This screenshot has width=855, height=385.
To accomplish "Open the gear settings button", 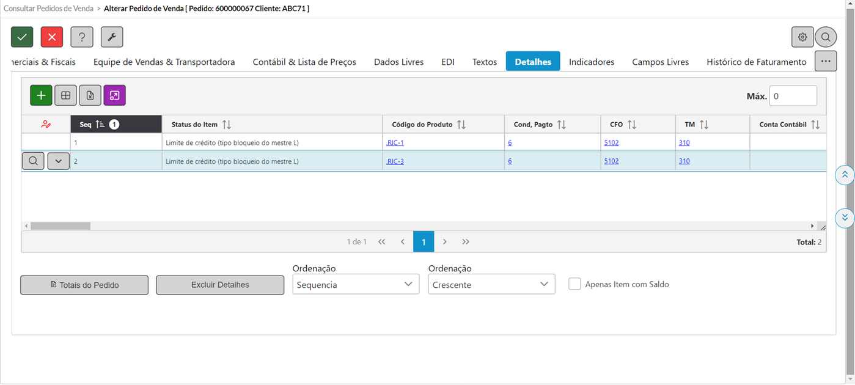I will [802, 37].
